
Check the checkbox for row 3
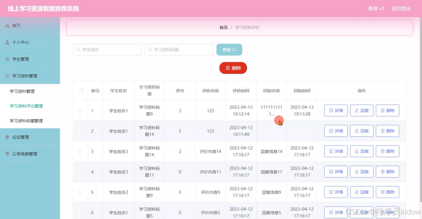[x=80, y=151]
